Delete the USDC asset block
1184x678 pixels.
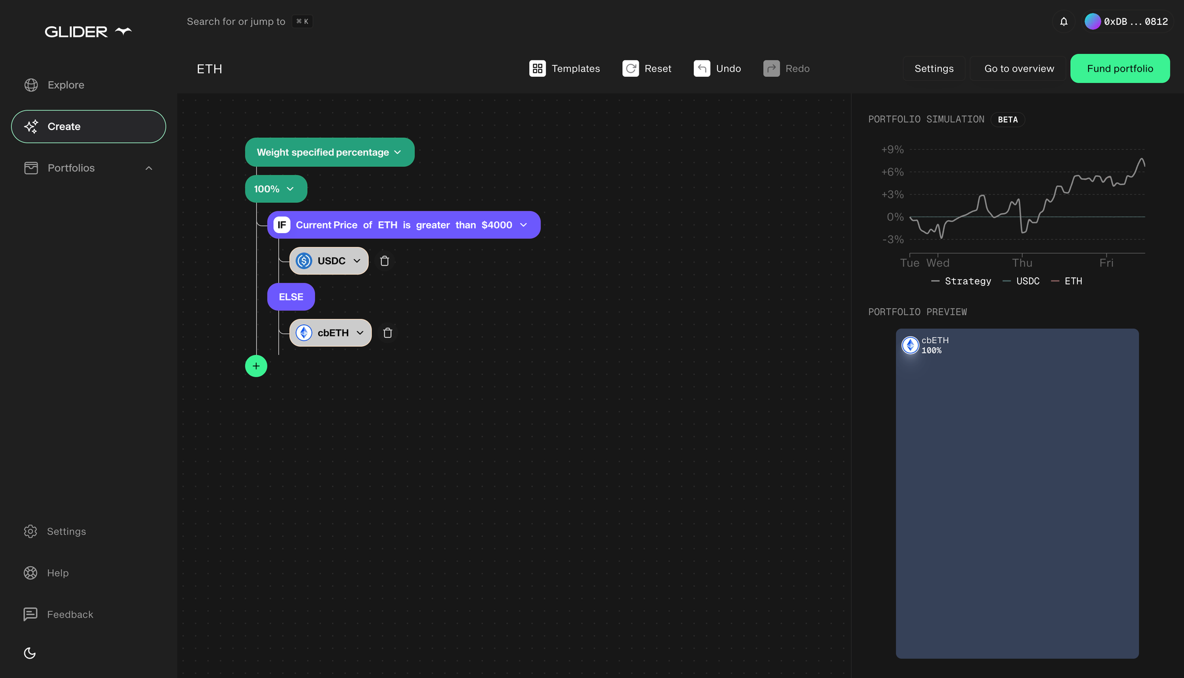click(x=384, y=261)
